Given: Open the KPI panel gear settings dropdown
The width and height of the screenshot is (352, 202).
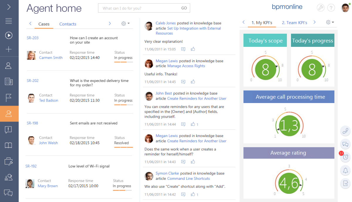Looking at the screenshot, I should [330, 22].
